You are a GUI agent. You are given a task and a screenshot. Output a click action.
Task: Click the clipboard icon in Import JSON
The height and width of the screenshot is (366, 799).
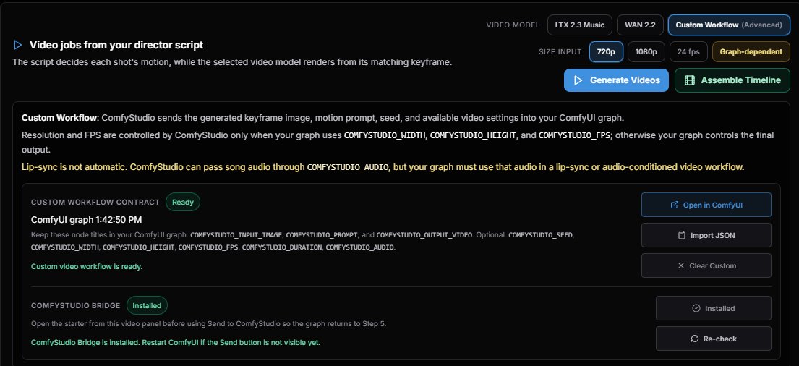(682, 236)
